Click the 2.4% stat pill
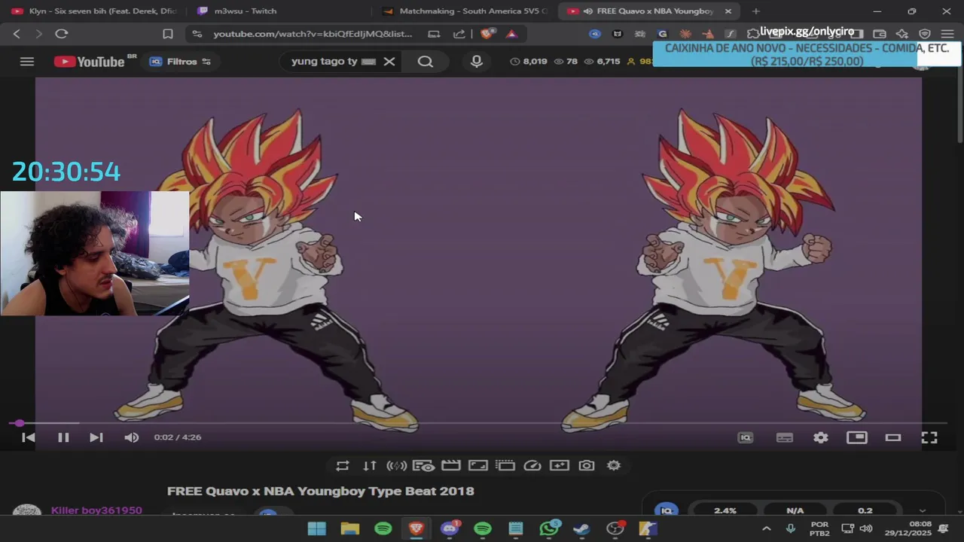964x542 pixels. point(725,510)
